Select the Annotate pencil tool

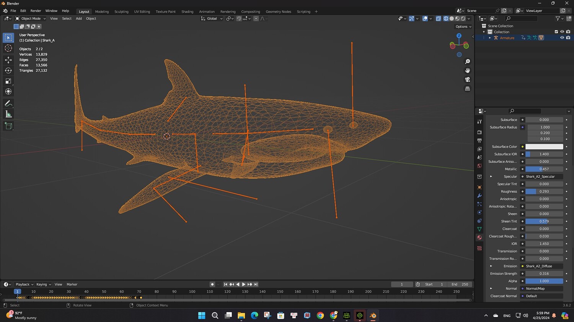click(x=8, y=104)
